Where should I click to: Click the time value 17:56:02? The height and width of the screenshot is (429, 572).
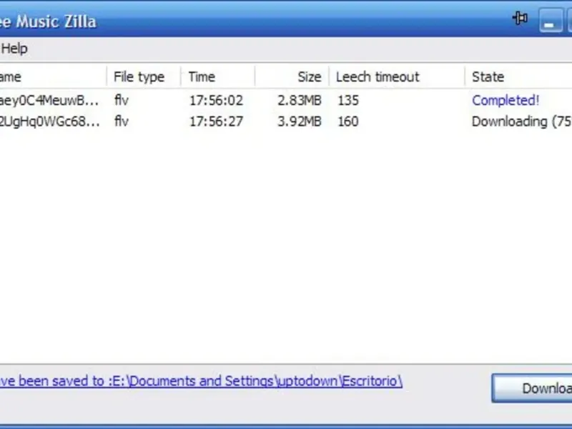click(x=216, y=100)
